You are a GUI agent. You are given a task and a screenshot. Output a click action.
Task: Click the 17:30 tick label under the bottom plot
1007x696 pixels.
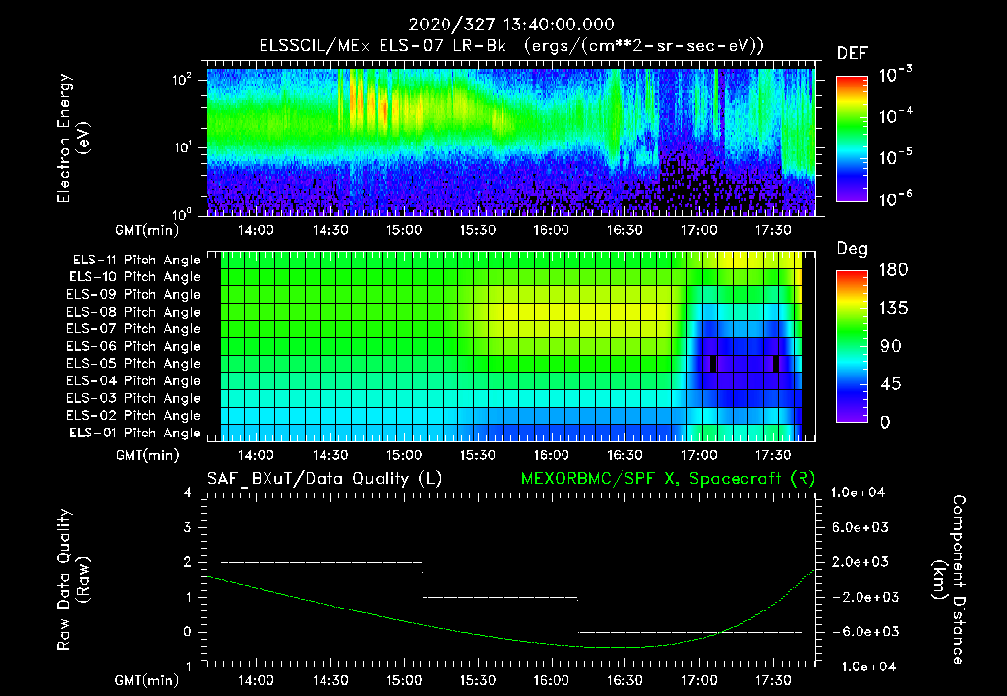(x=773, y=680)
